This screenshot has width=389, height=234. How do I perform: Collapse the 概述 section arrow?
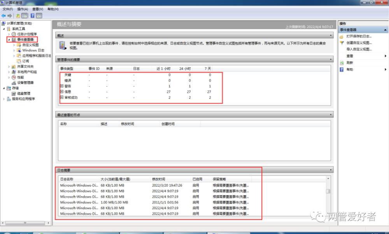coord(331,36)
